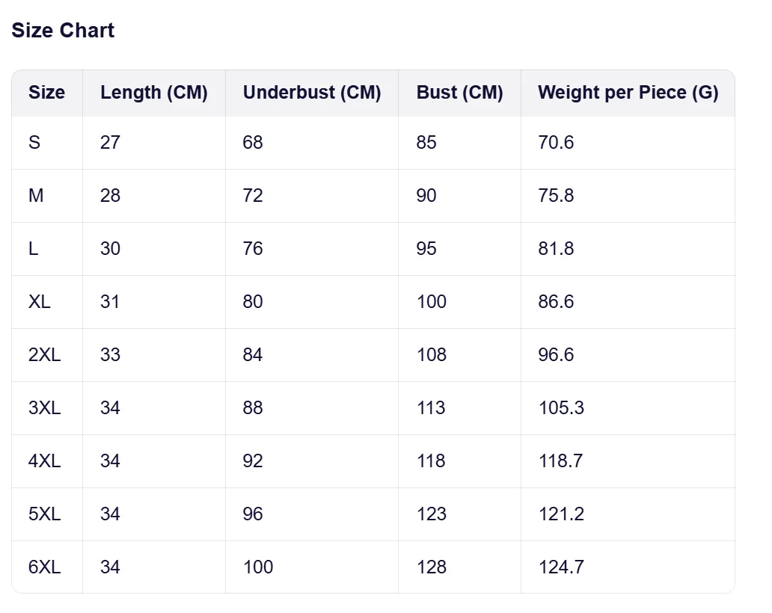Select the Length (CM) column header
Screen dimensions: 772x613
tap(153, 93)
